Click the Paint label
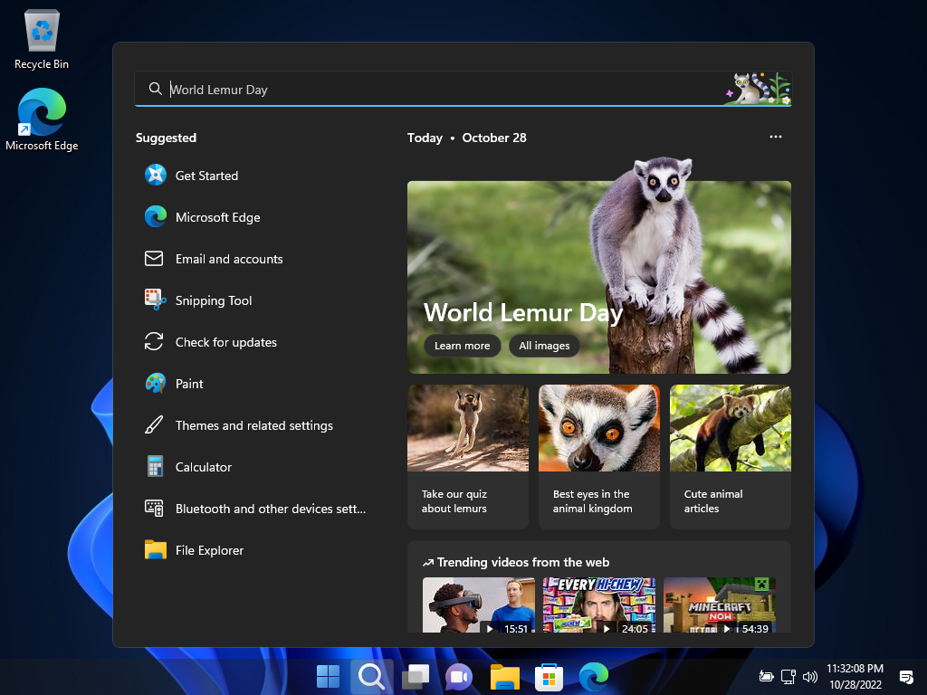The height and width of the screenshot is (695, 927). point(189,384)
